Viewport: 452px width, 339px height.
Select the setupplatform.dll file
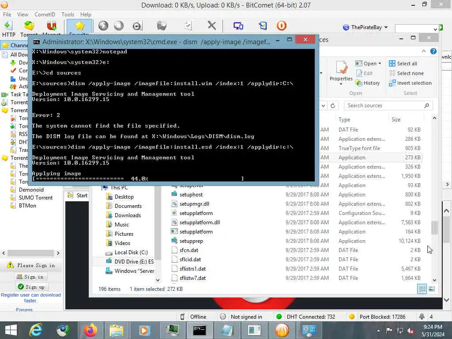pyautogui.click(x=200, y=222)
